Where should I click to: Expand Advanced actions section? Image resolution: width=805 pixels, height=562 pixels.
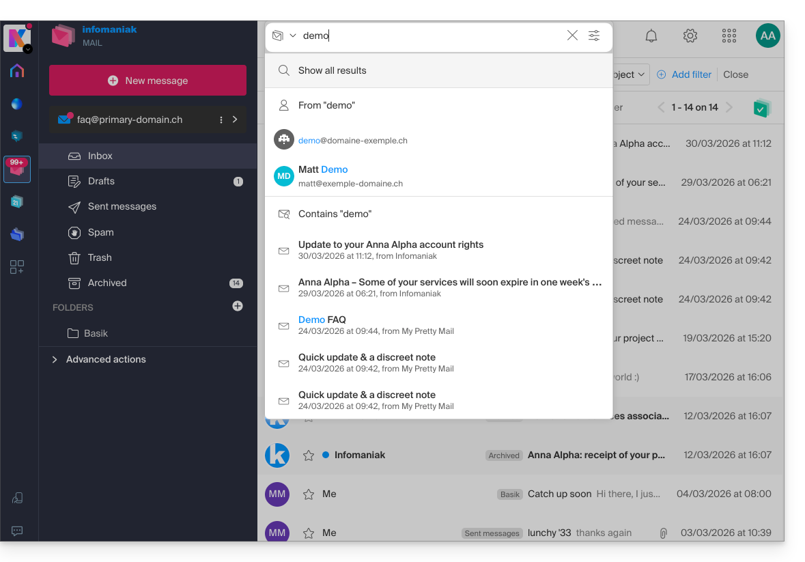click(x=55, y=359)
